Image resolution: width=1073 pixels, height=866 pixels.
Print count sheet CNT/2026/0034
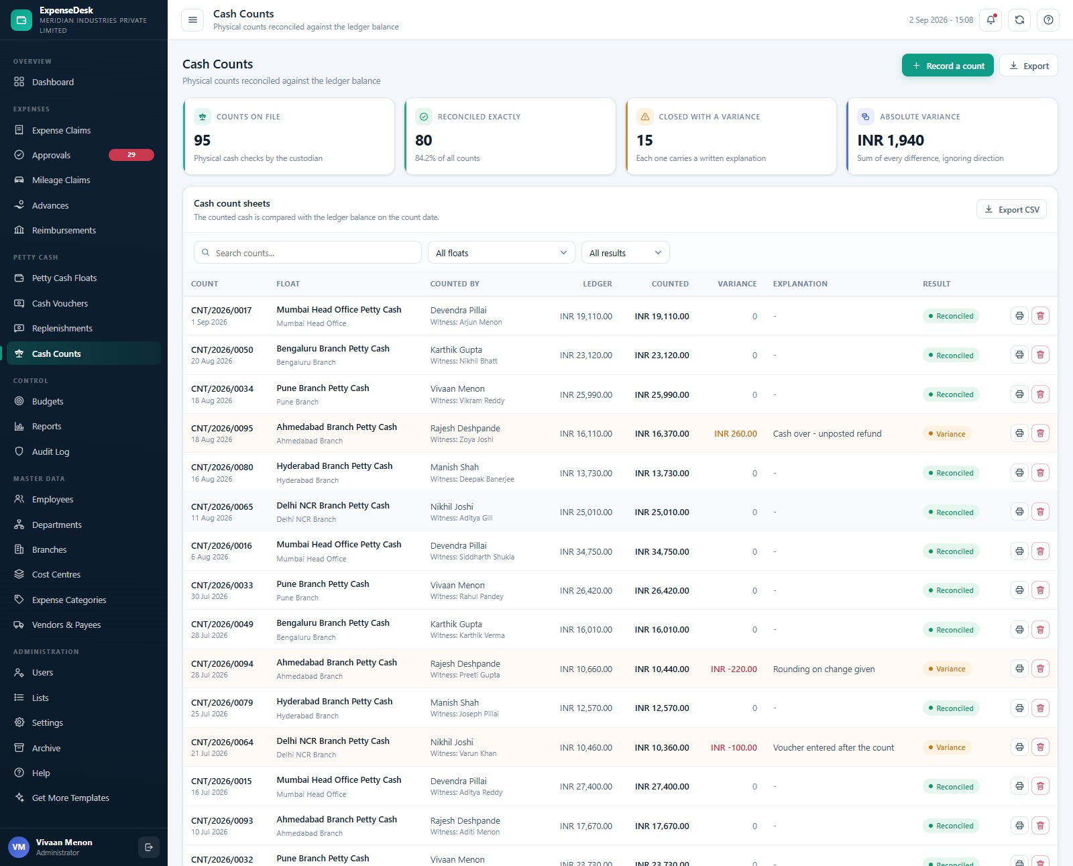[x=1019, y=394]
